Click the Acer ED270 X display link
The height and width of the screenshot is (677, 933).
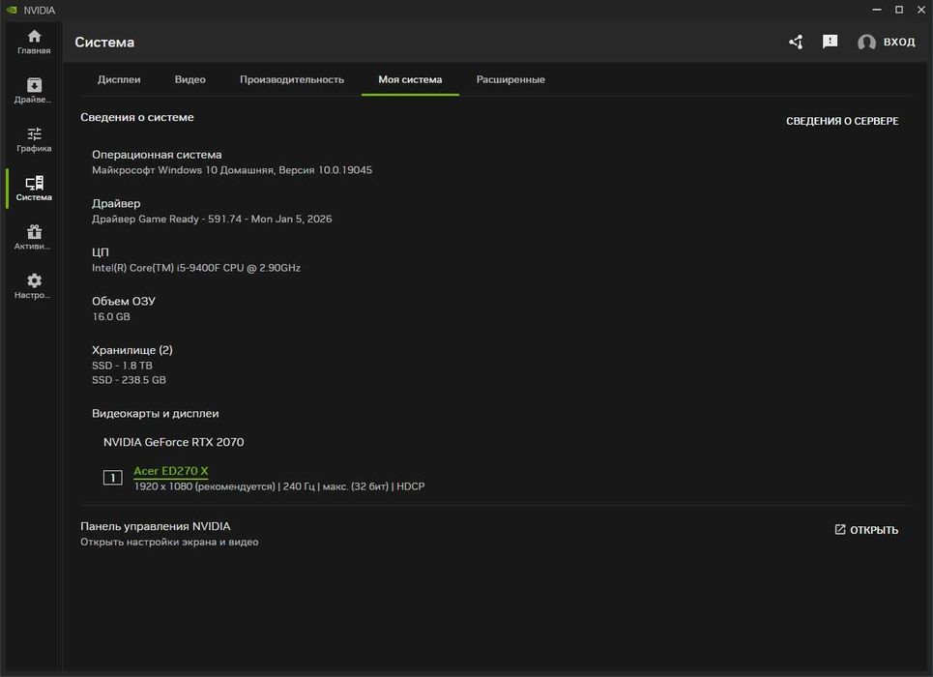click(x=171, y=471)
